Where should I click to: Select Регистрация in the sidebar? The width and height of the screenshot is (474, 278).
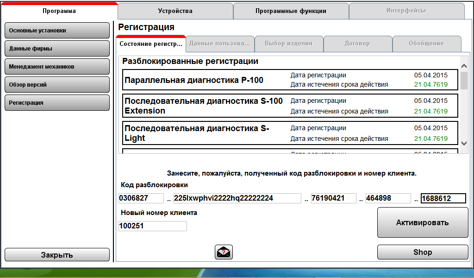pos(57,103)
